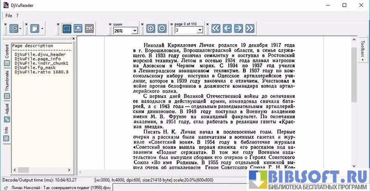The height and width of the screenshot is (191, 370).
Task: Open the zoom percentage dropdown
Action: click(x=135, y=31)
